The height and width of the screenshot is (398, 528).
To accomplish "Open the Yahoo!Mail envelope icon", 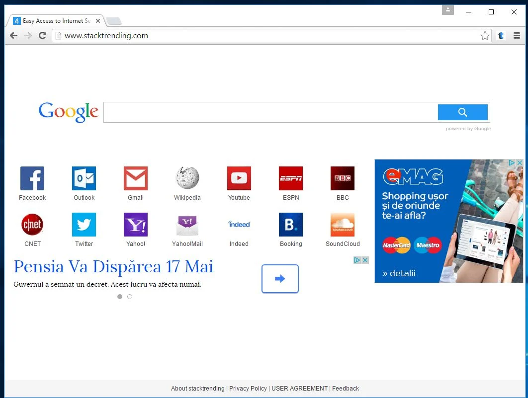I will pyautogui.click(x=187, y=225).
